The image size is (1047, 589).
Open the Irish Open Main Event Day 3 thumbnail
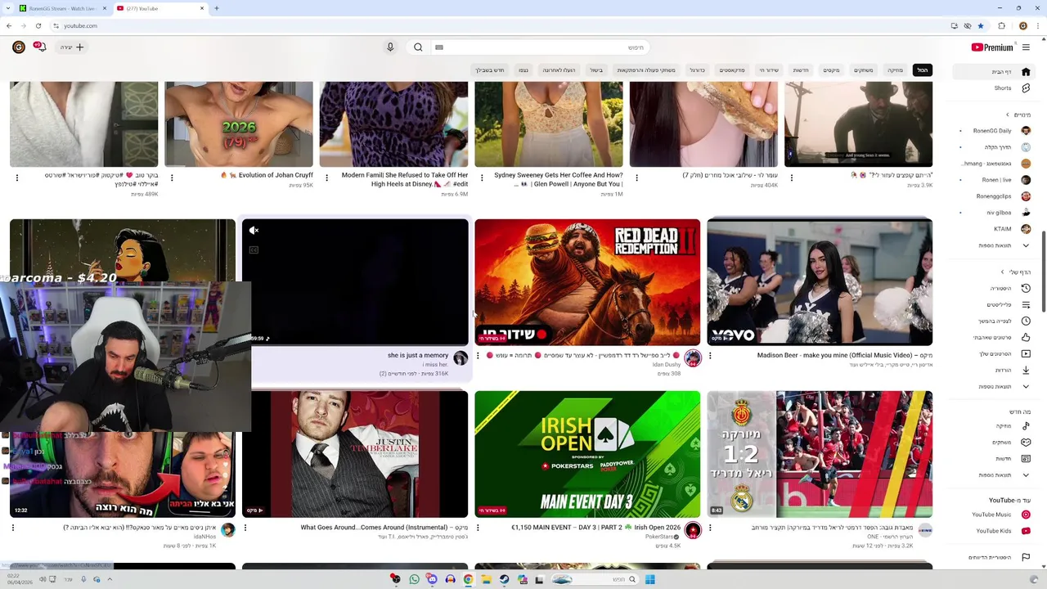[x=587, y=454]
